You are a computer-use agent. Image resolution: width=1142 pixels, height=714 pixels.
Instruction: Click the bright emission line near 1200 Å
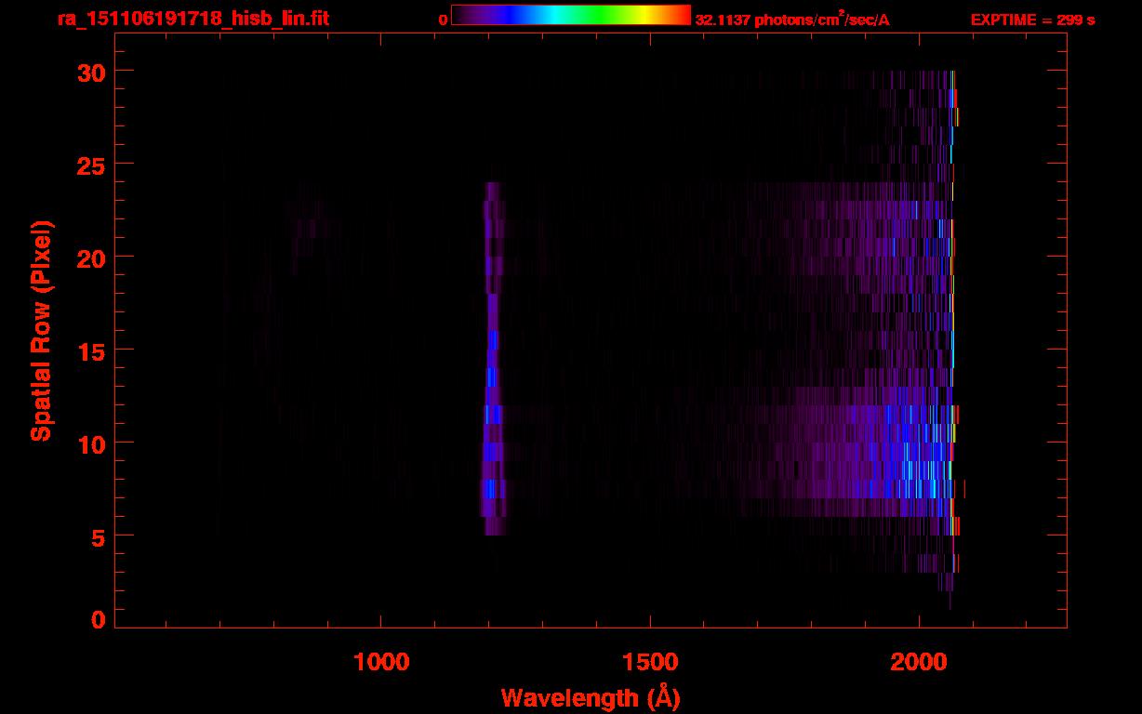point(492,358)
